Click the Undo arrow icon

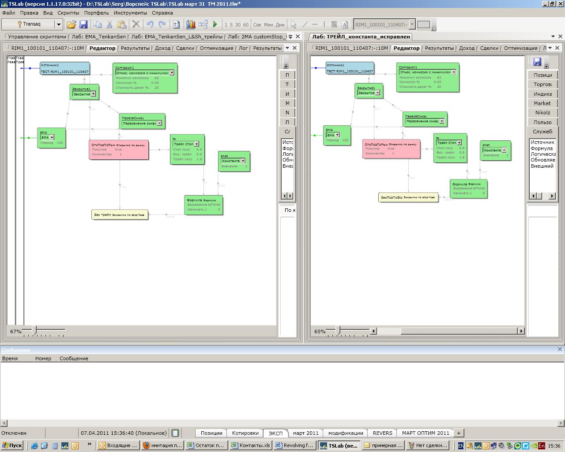(x=150, y=25)
